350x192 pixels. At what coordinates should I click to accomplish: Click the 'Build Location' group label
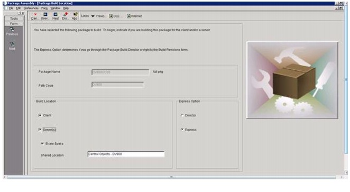(x=46, y=101)
